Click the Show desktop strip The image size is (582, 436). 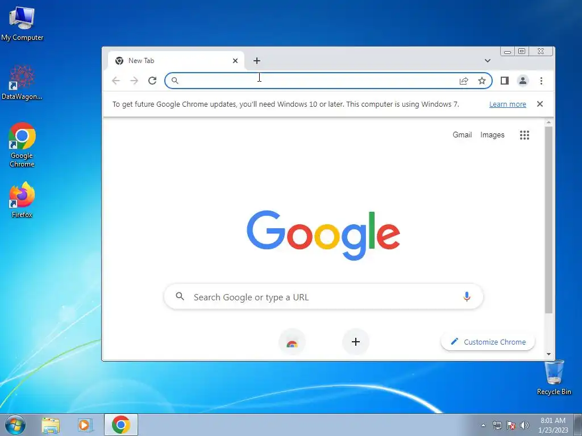click(578, 425)
